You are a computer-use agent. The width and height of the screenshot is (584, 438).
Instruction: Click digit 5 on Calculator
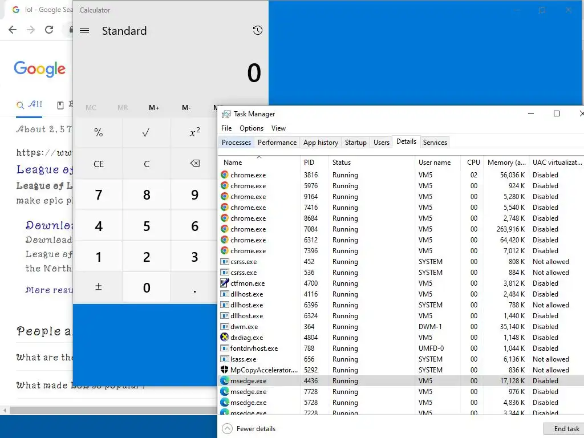pos(146,226)
